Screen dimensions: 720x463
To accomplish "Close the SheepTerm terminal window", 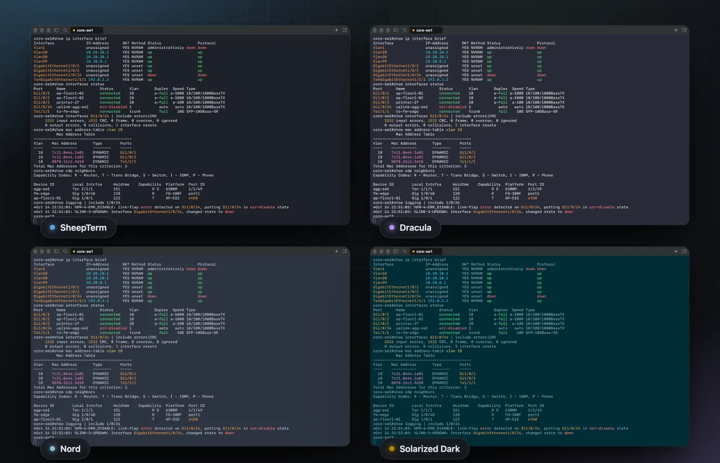I will tap(35, 30).
